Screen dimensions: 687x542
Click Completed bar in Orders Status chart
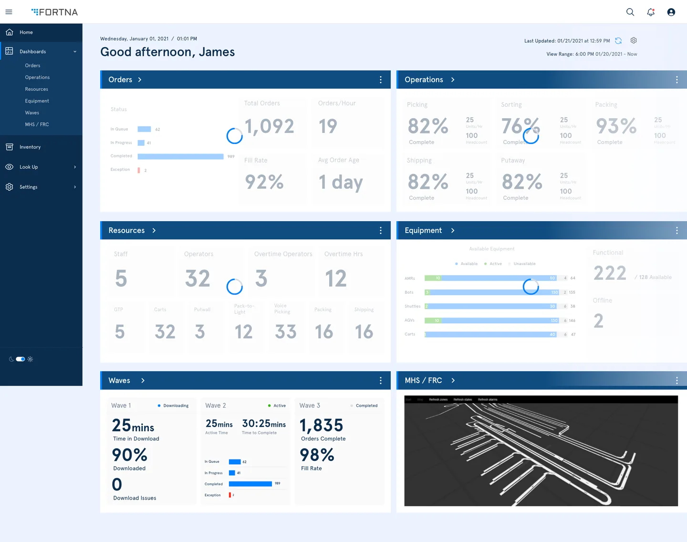180,156
